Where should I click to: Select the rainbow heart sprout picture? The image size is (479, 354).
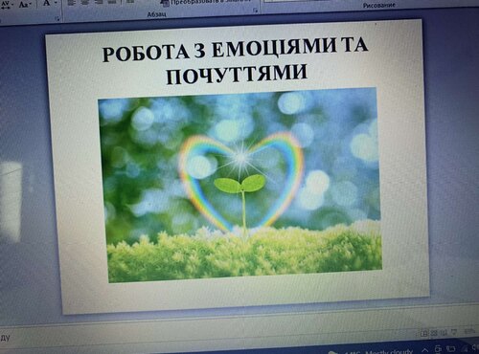240,185
